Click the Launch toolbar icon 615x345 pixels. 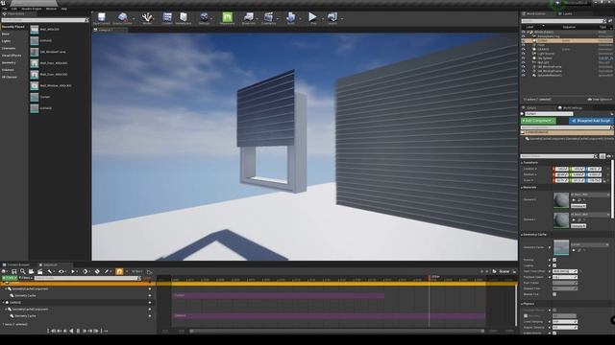point(332,18)
